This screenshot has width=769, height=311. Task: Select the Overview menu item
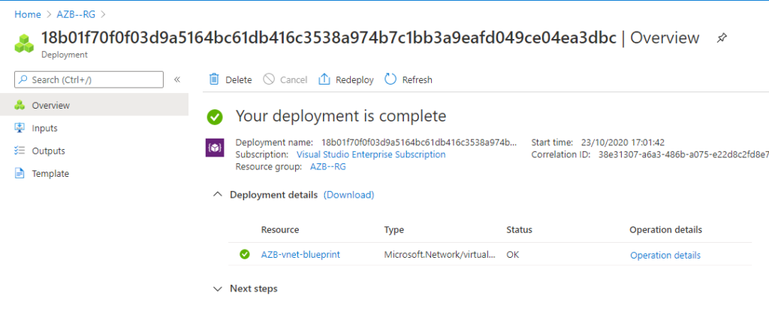coord(94,106)
